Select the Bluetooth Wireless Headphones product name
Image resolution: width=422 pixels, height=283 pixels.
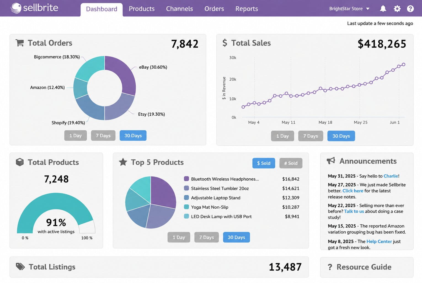click(225, 179)
